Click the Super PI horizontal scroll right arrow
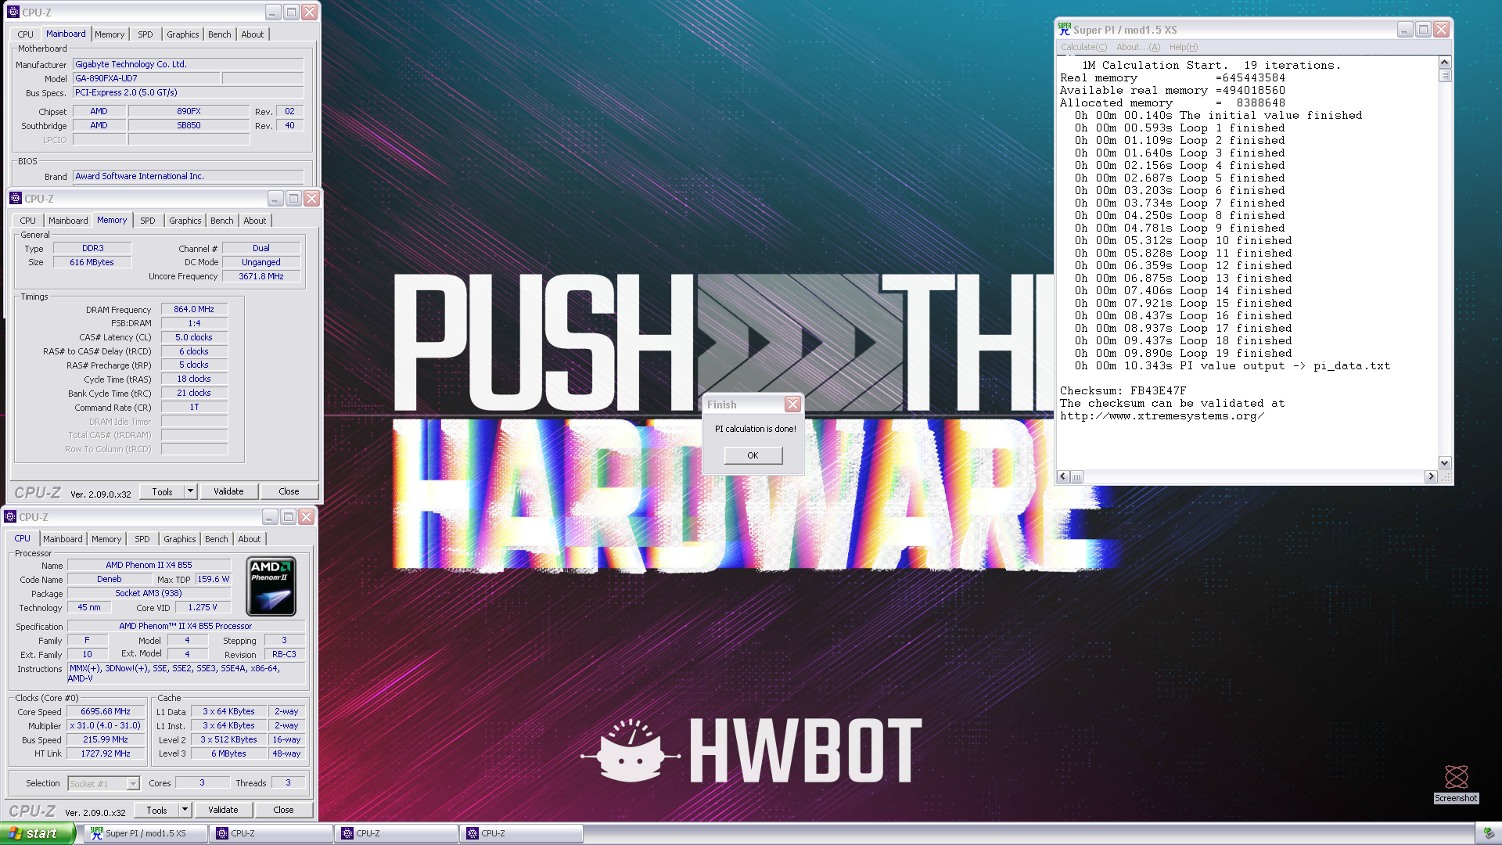Viewport: 1502px width, 845px height. tap(1431, 476)
